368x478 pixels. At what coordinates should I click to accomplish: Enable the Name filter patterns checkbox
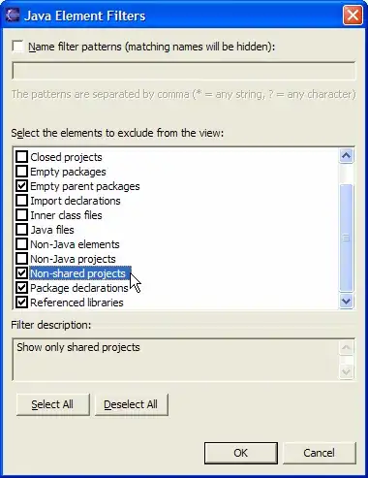coord(18,47)
